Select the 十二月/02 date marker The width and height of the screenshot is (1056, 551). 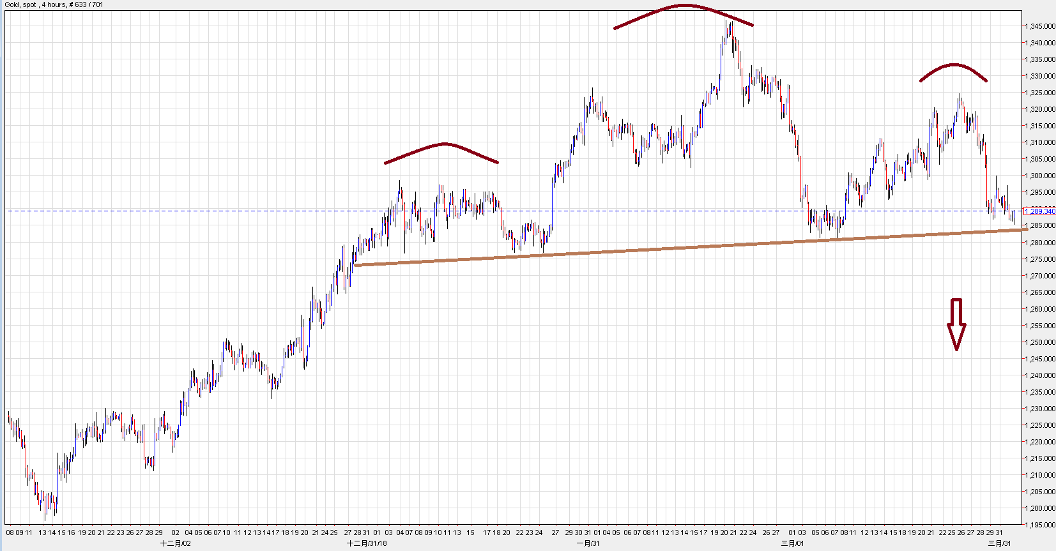click(x=175, y=543)
